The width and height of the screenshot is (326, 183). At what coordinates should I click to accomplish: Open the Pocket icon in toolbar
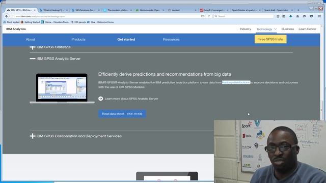[x=311, y=16]
